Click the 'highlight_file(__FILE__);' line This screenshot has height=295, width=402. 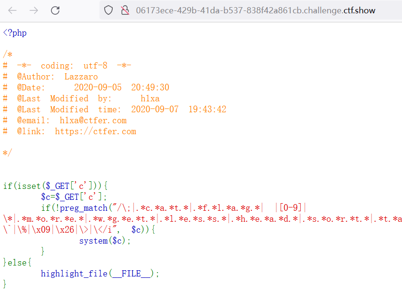pos(100,274)
